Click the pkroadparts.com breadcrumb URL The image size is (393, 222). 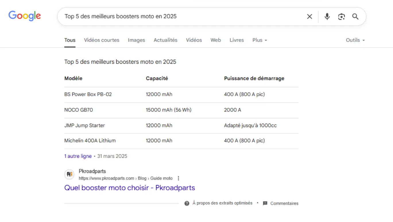pos(126,178)
